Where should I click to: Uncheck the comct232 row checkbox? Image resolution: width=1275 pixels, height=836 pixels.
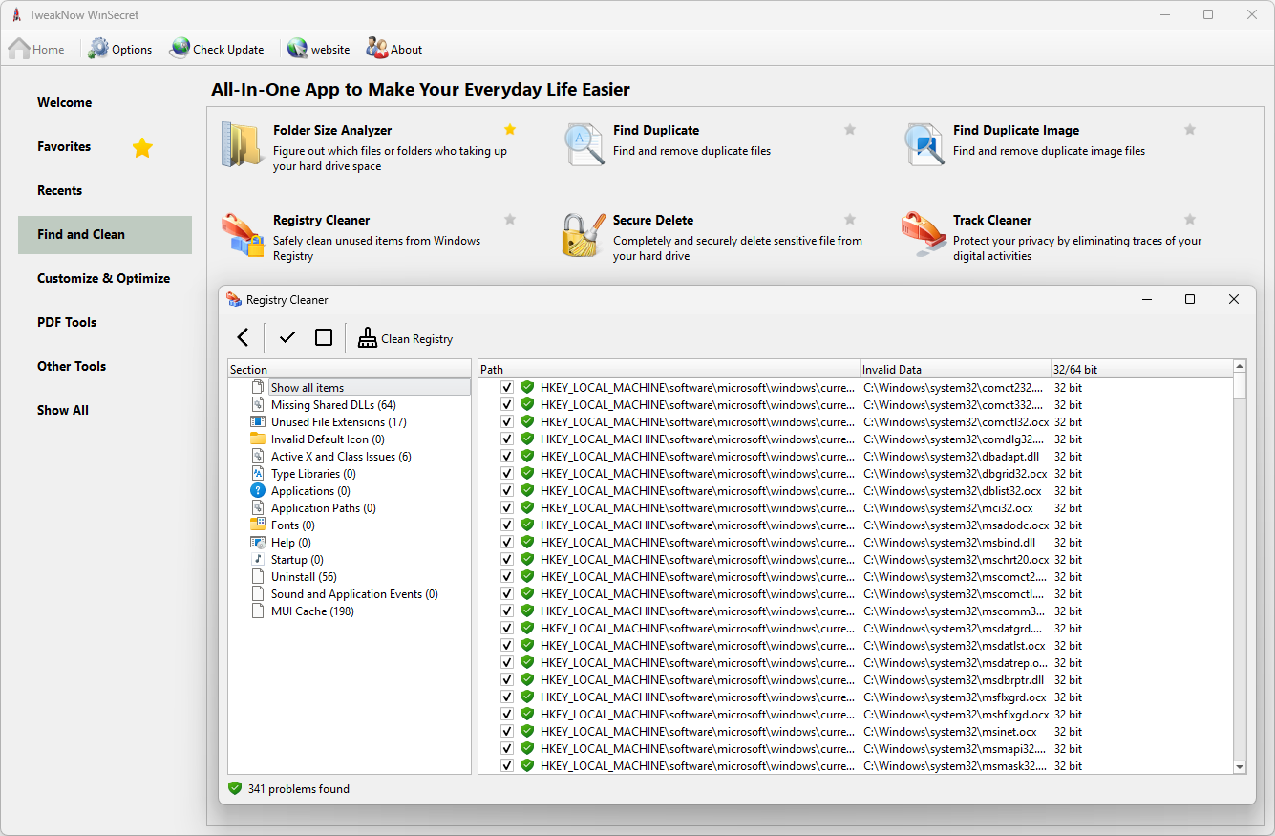pyautogui.click(x=507, y=387)
